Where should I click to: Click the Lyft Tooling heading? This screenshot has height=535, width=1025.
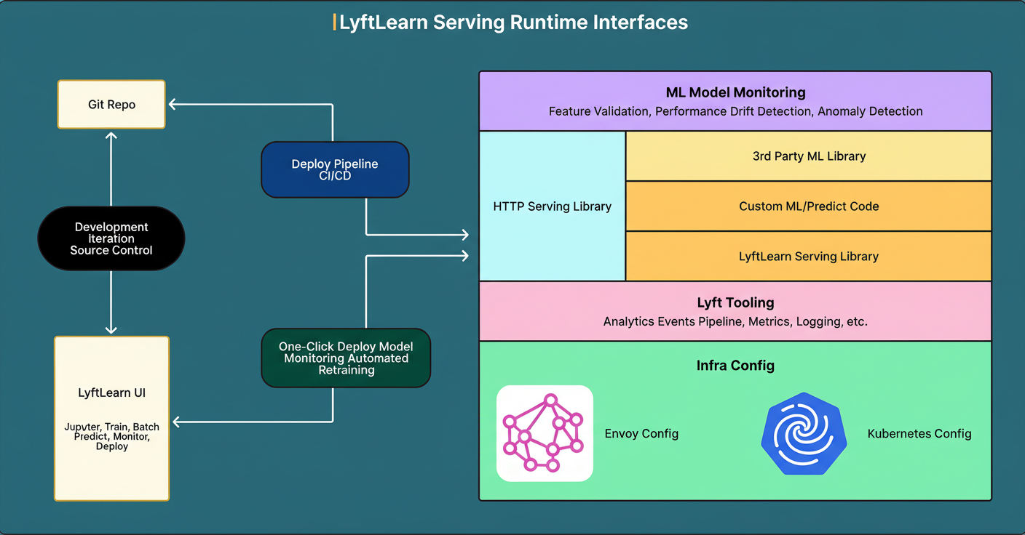735,302
